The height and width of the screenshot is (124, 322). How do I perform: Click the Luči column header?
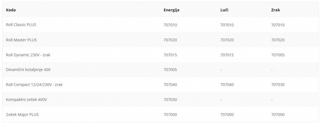(x=224, y=10)
